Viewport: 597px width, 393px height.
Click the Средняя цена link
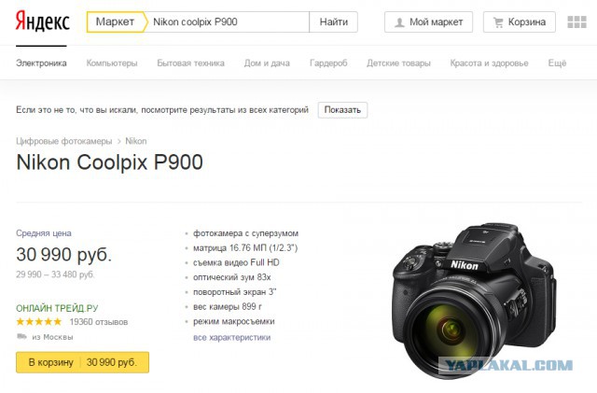click(44, 233)
